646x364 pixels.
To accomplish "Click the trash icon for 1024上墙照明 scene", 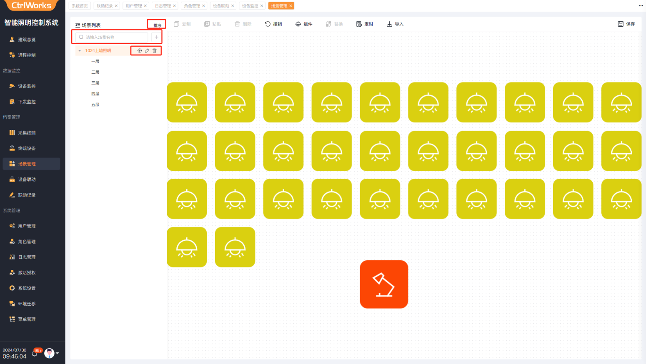I will pyautogui.click(x=155, y=51).
